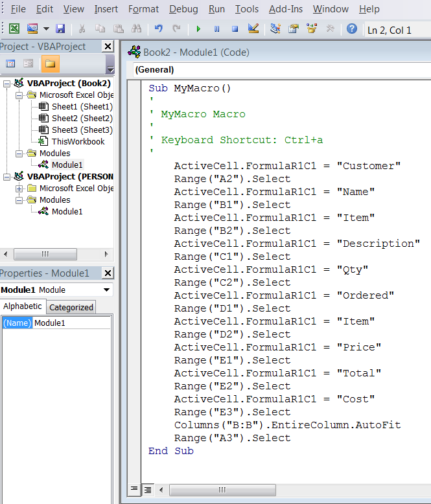Click the View Object icon in Project panel
Image resolution: width=431 pixels, height=504 pixels.
pos(29,63)
